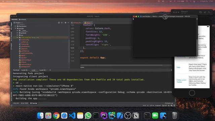This screenshot has width=215, height=121.
Task: Click the collapse all icon in Project panel
Action: click(62, 23)
